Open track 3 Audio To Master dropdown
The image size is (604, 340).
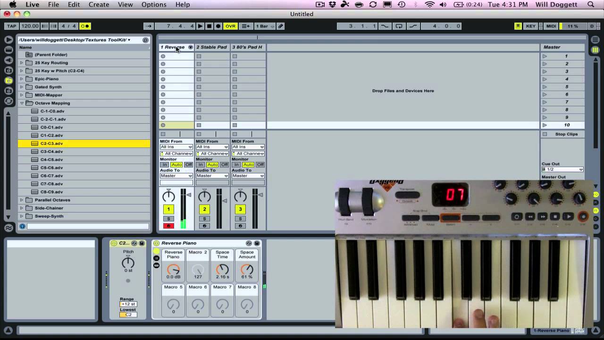(x=248, y=176)
